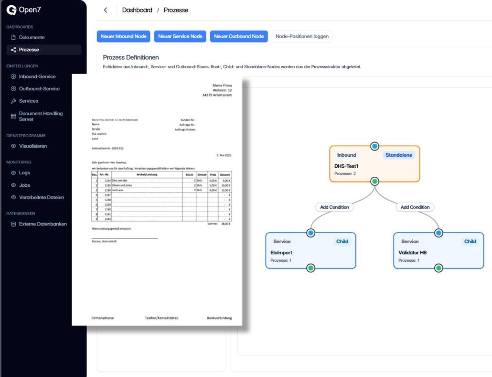This screenshot has height=377, width=492.
Task: Click Node-Positionen loggen button
Action: pyautogui.click(x=302, y=36)
